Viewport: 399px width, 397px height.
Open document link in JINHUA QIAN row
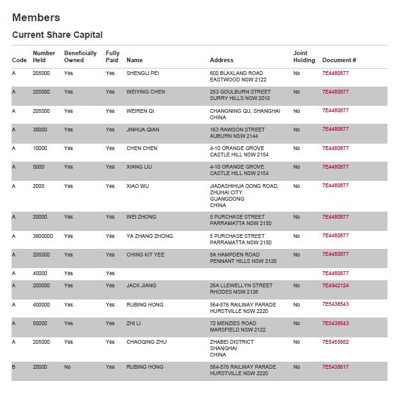click(x=335, y=130)
